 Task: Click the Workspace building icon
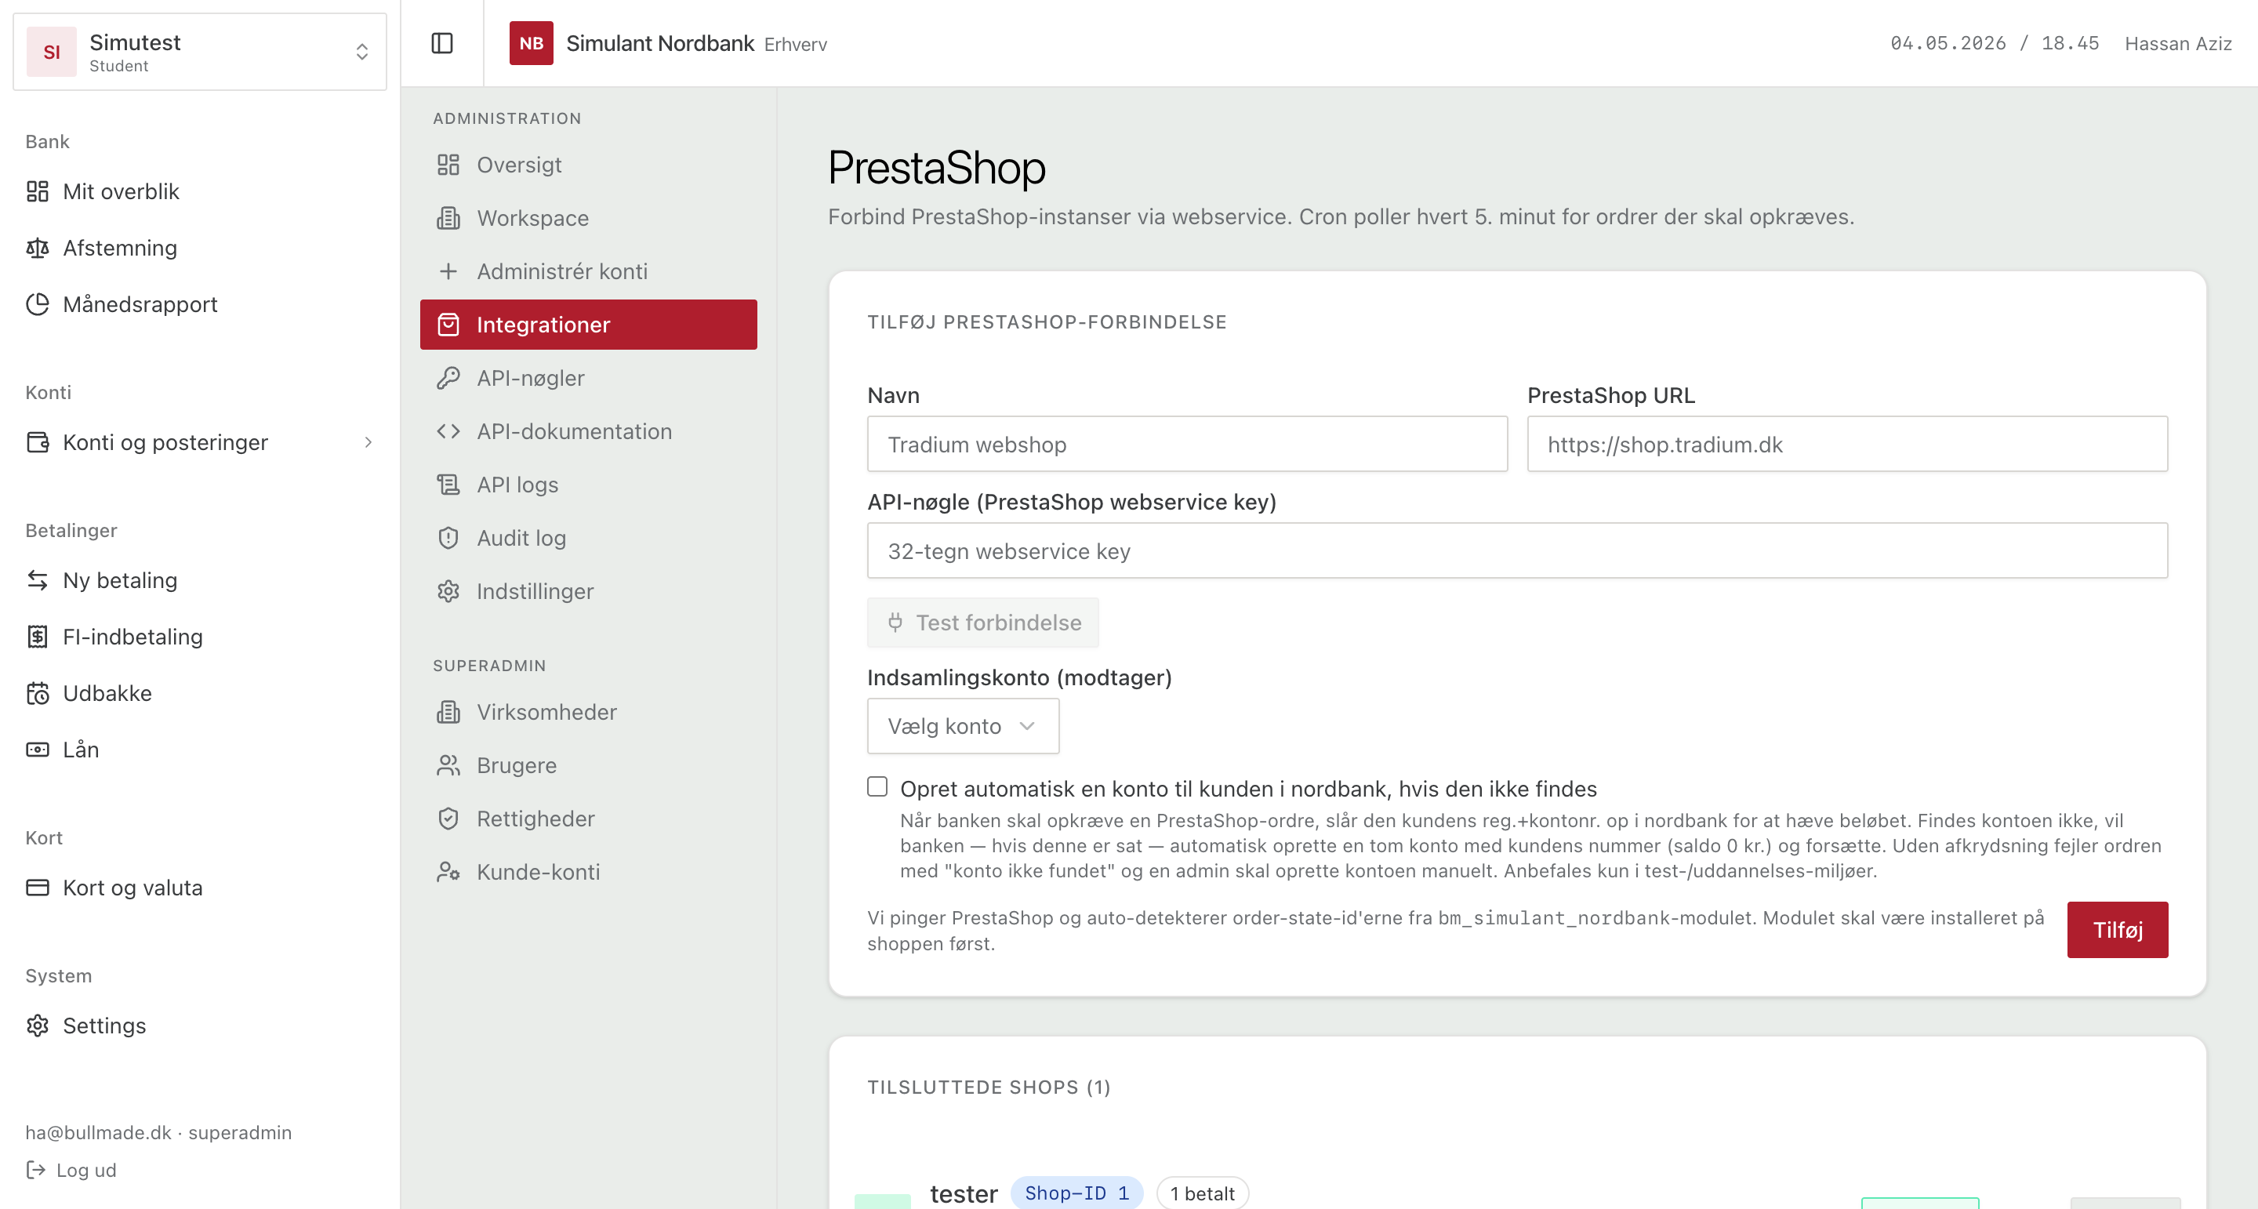click(448, 218)
